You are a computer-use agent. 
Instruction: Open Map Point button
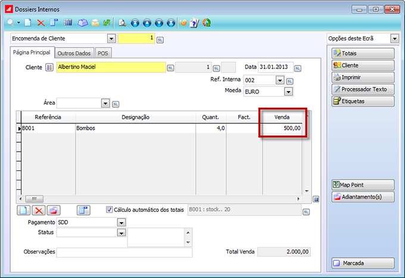click(x=363, y=185)
